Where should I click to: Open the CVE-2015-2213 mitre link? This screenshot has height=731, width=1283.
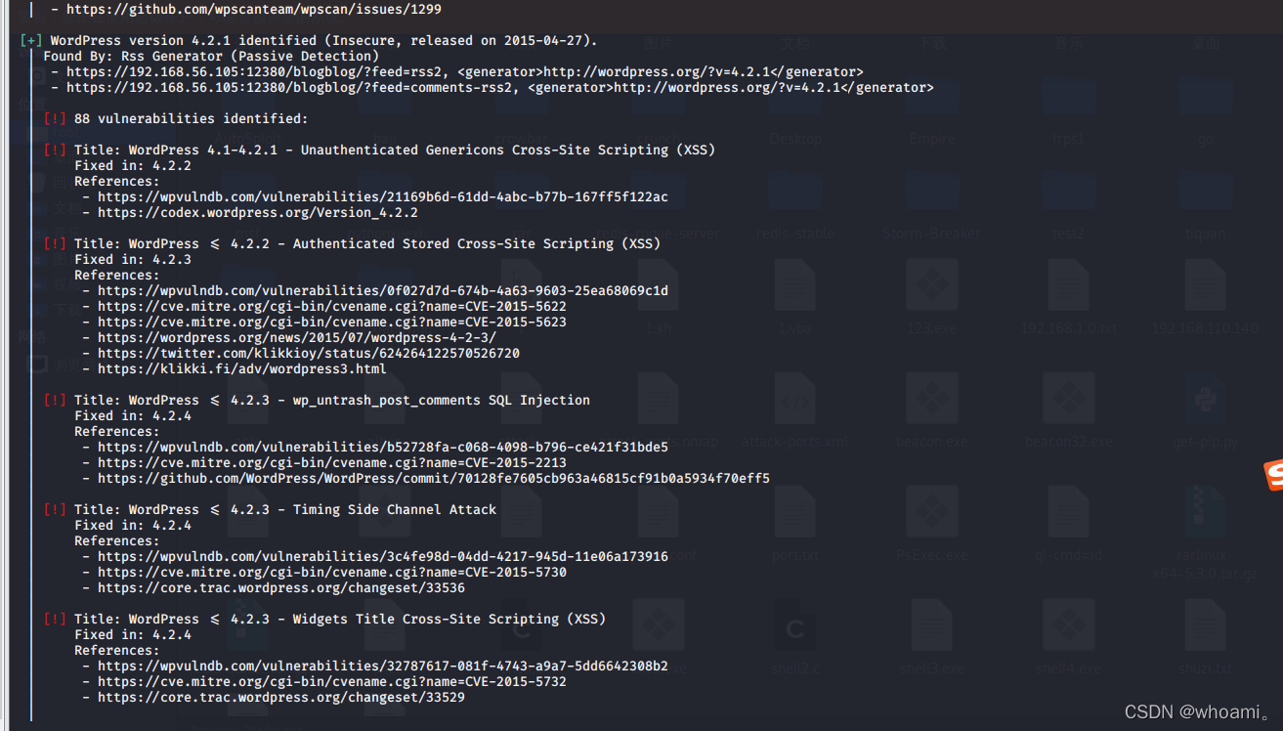[x=332, y=462]
